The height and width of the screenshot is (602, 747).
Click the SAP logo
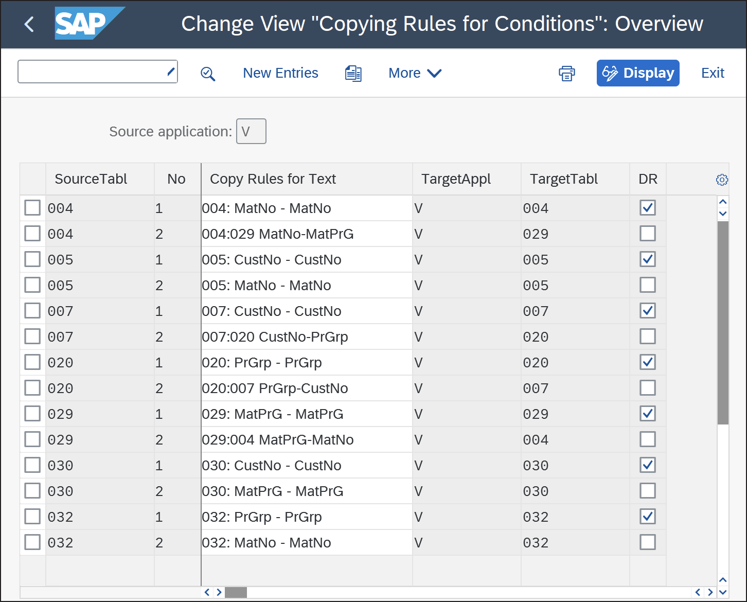[x=90, y=23]
